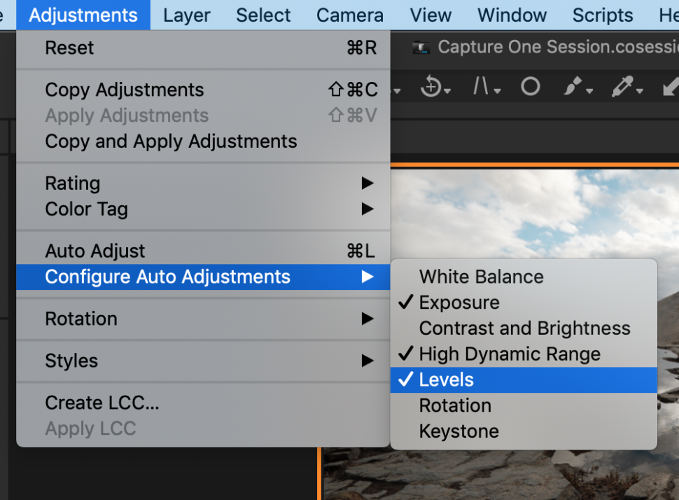679x500 pixels.
Task: Select the Rotation tool in the toolbar
Action: 433,88
